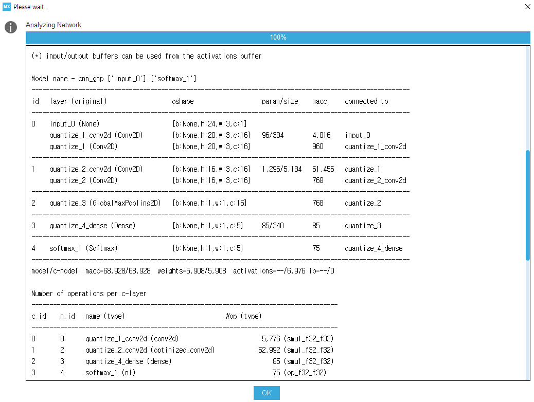This screenshot has height=402, width=534.
Task: Click the 'connected to' column header
Action: (366, 101)
